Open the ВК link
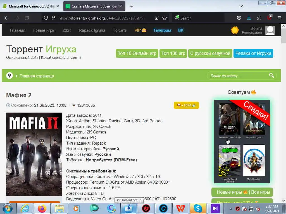286x214 pixels. [x=181, y=30]
